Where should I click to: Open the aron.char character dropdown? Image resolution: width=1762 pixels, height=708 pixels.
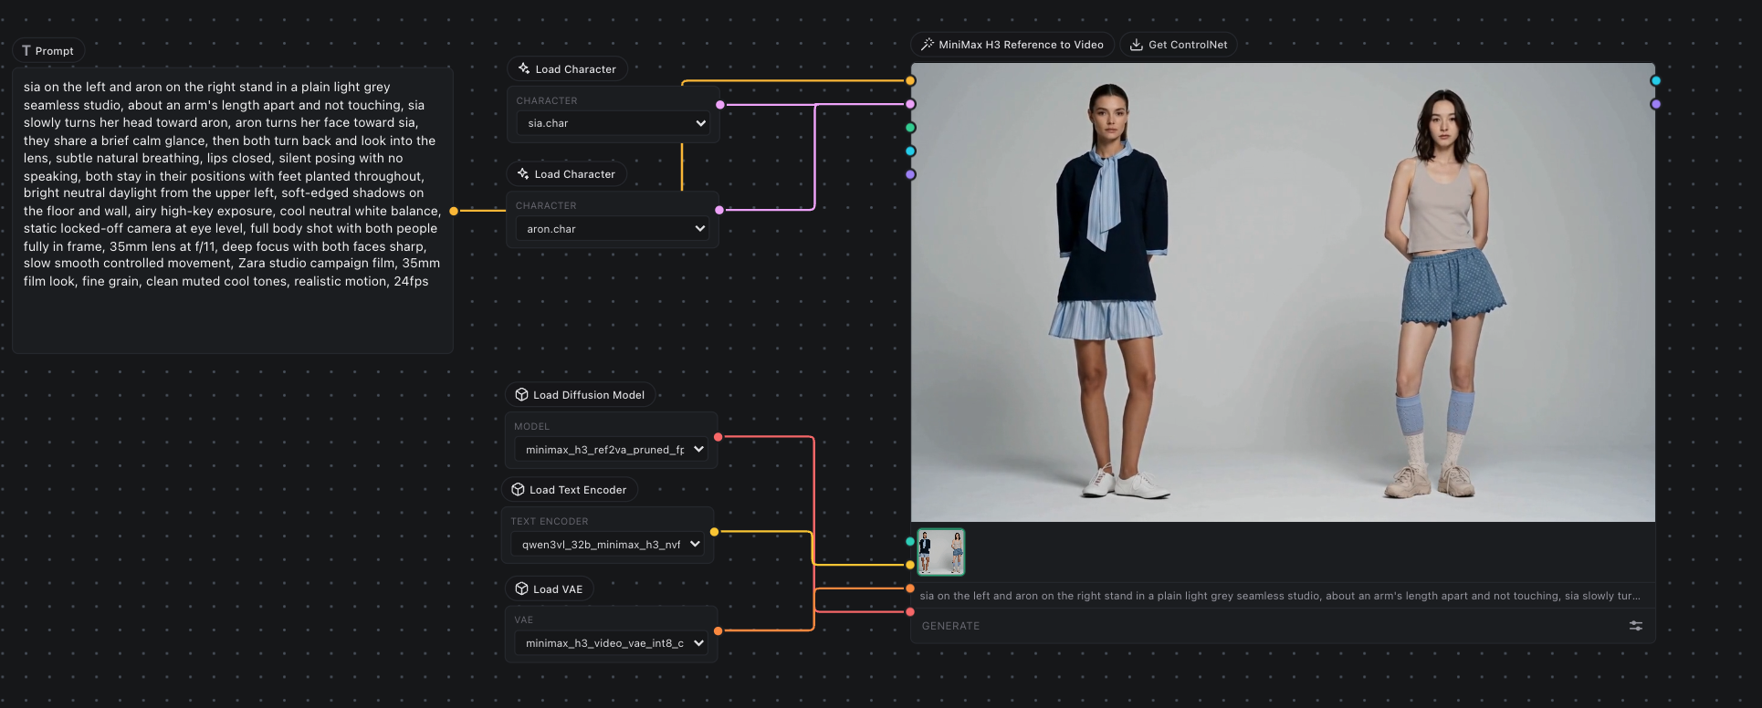tap(613, 229)
